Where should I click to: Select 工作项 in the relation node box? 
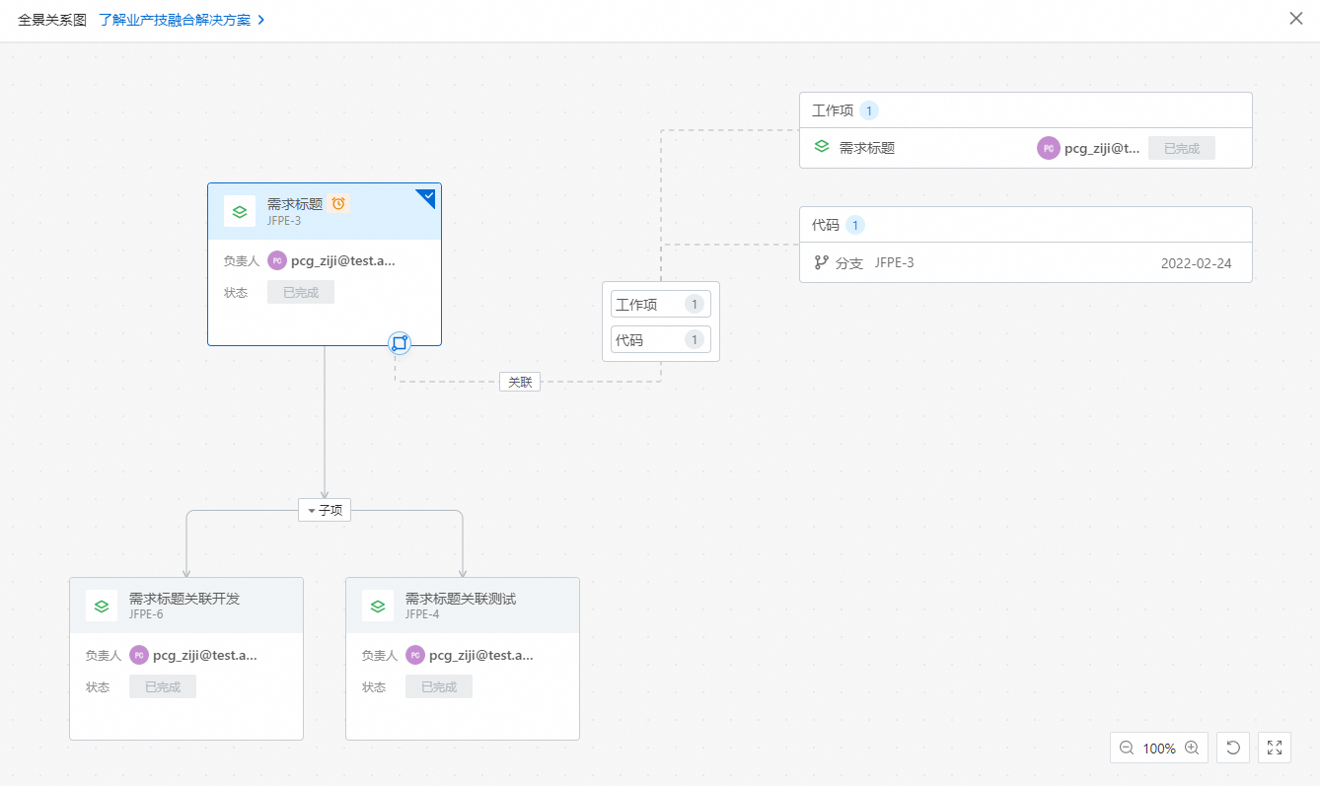pyautogui.click(x=661, y=304)
